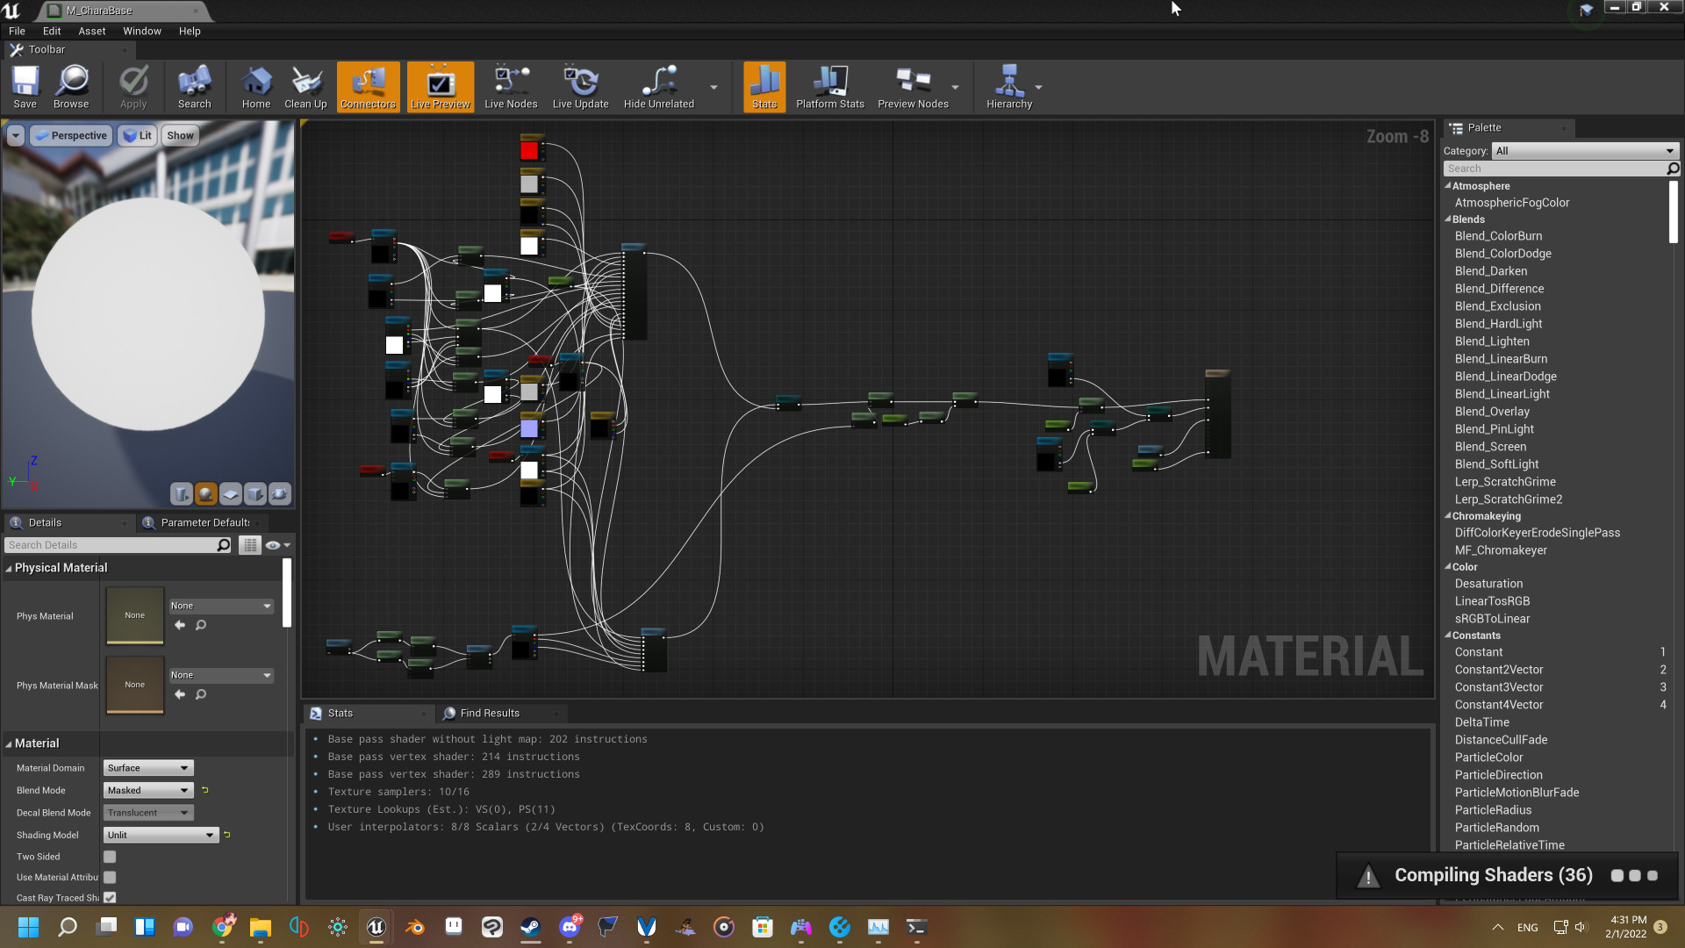The height and width of the screenshot is (948, 1685).
Task: Disable Cast Ray Traced Shadows
Action: pos(109,897)
